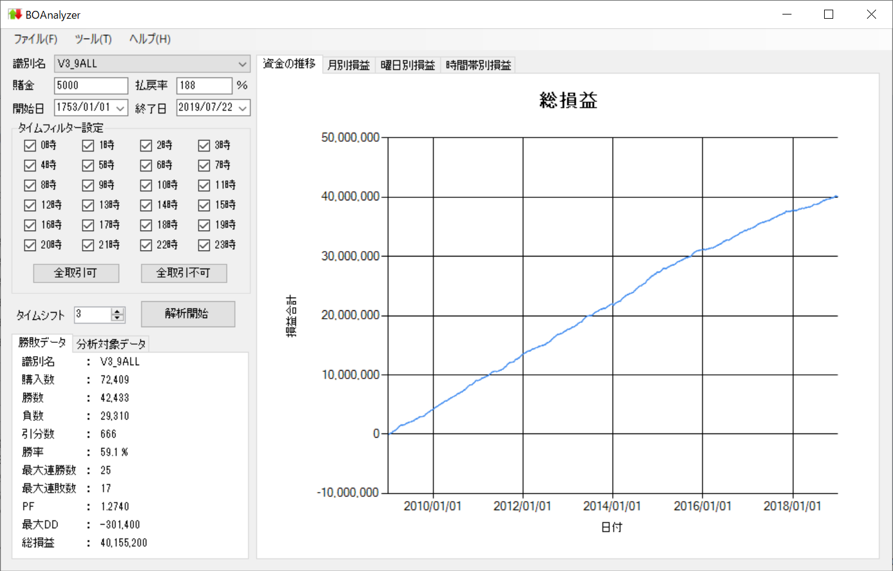Image resolution: width=893 pixels, height=571 pixels.
Task: Open the 終了日 date picker dropdown
Action: coord(243,108)
